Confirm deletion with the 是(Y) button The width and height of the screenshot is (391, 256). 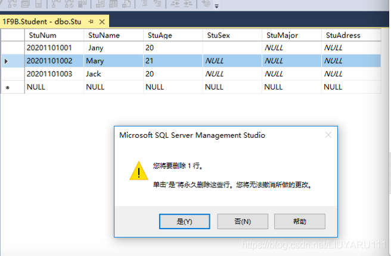(x=185, y=221)
